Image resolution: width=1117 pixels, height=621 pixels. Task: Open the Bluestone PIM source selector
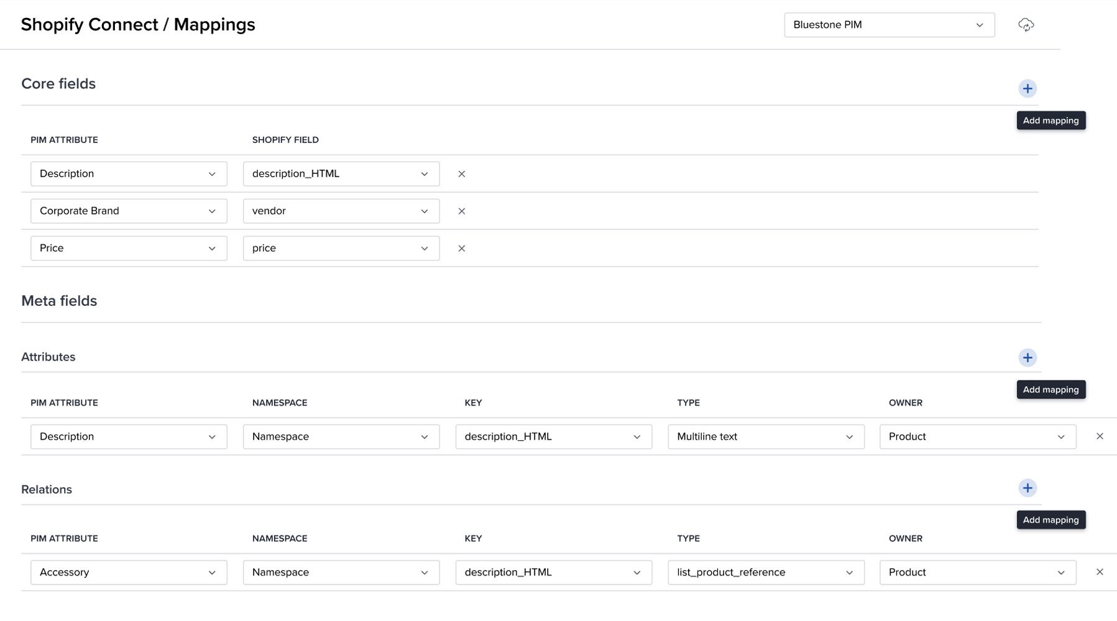889,25
